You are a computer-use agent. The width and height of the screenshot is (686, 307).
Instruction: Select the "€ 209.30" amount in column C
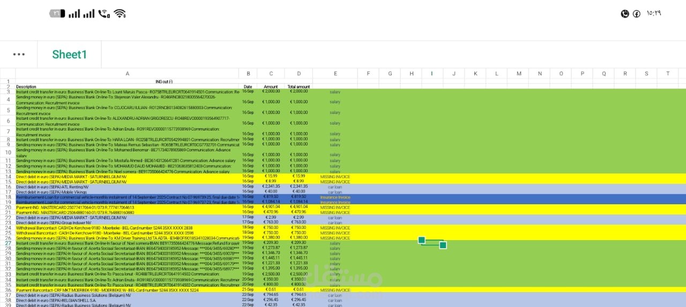pos(271,243)
